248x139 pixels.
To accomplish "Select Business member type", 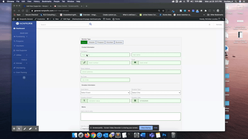I will 119,42.
